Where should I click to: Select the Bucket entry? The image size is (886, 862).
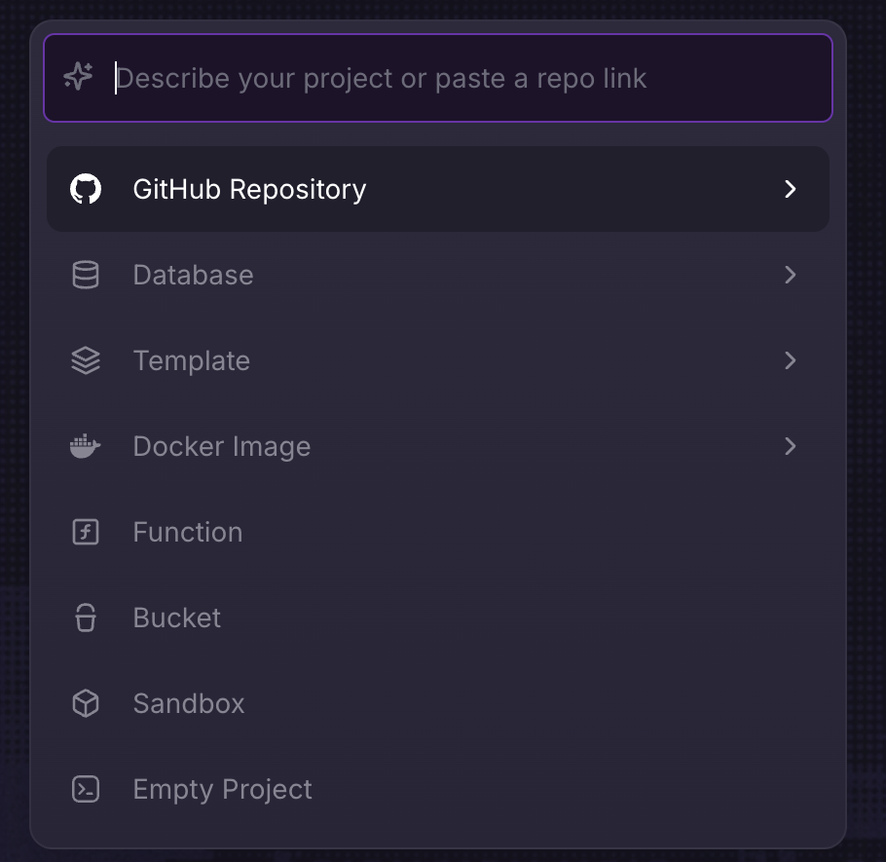tap(438, 618)
